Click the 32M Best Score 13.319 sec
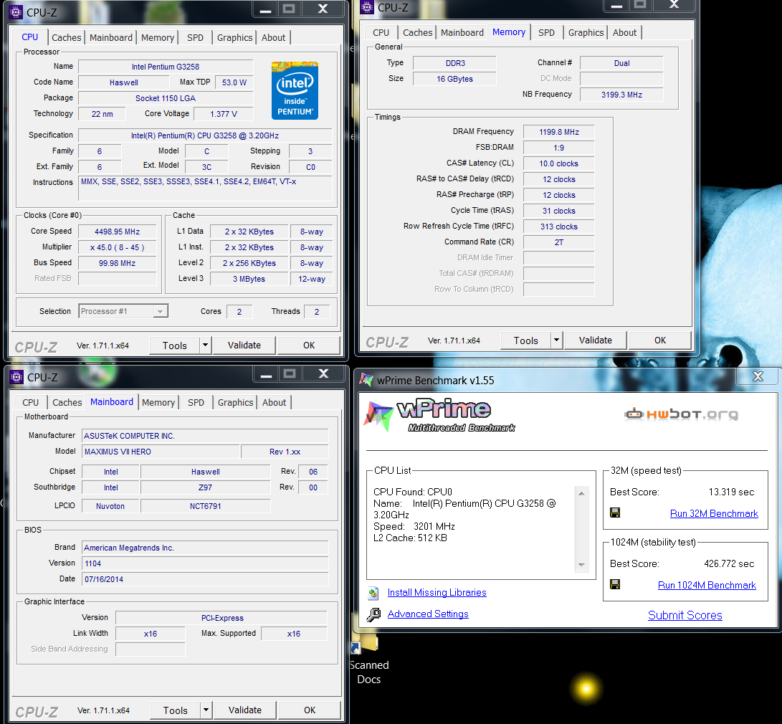This screenshot has height=724, width=782. coord(731,492)
